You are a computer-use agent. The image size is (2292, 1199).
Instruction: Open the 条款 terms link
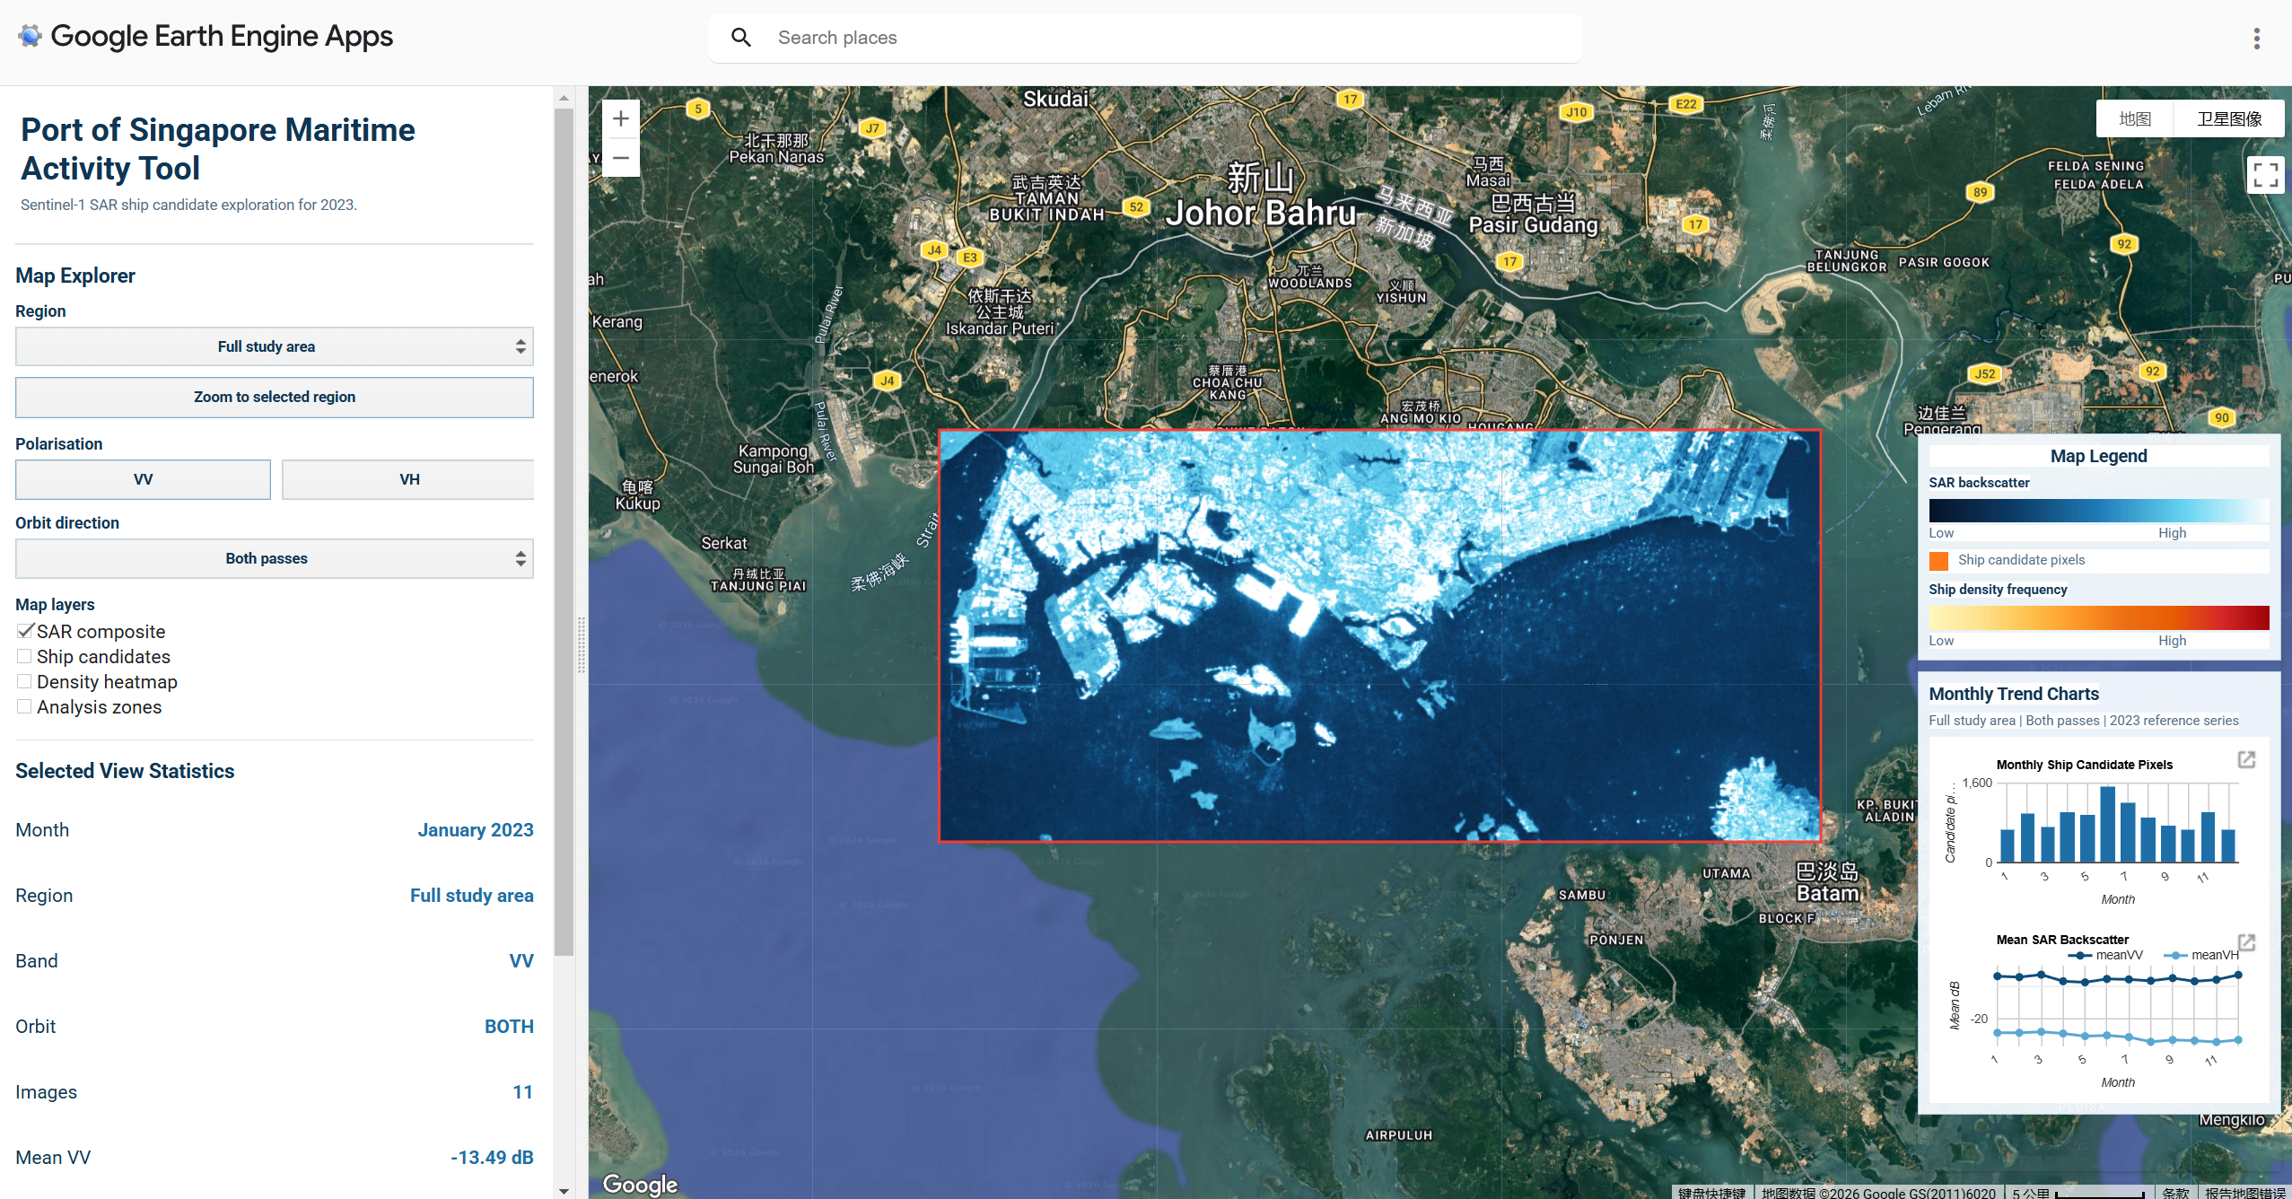[x=2175, y=1192]
